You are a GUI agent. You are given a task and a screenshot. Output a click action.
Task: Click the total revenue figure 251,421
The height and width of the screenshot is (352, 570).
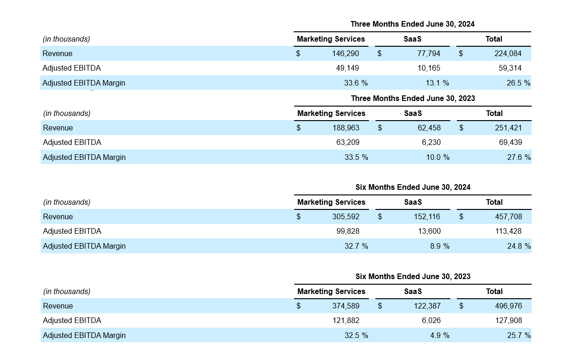tap(508, 128)
